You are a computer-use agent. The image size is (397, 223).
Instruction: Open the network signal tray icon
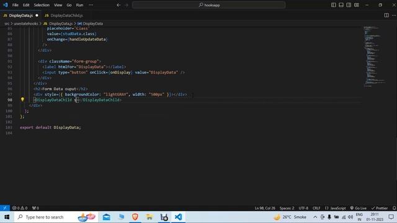pyautogui.click(x=344, y=217)
